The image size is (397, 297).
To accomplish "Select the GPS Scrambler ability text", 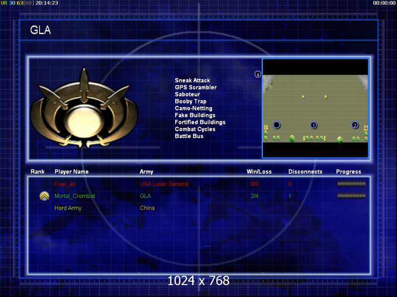I will click(196, 88).
